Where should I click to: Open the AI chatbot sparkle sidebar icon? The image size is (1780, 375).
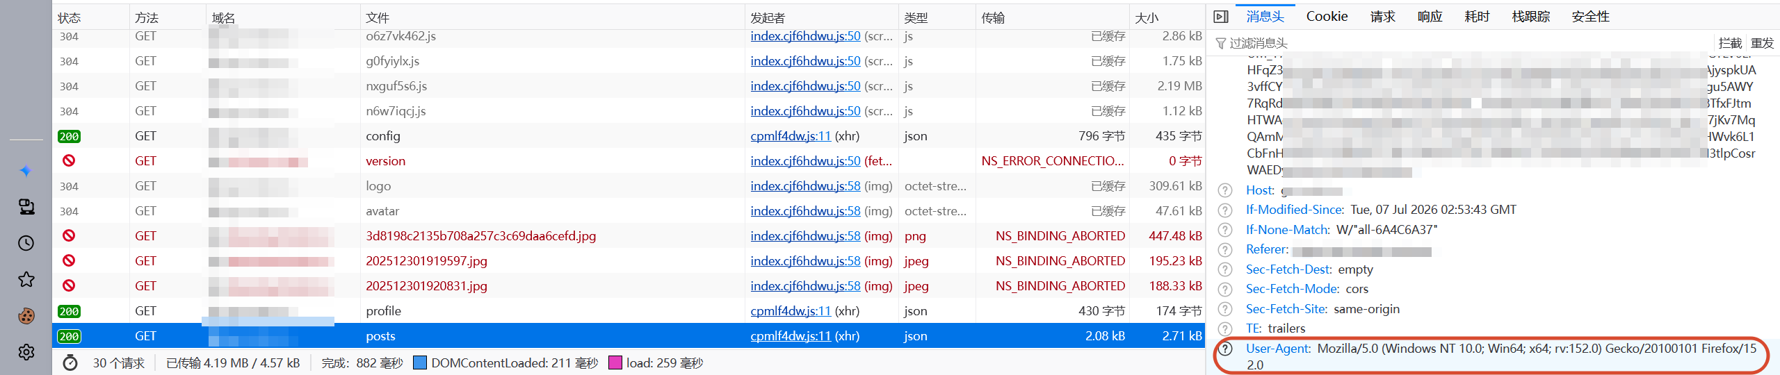pyautogui.click(x=26, y=171)
